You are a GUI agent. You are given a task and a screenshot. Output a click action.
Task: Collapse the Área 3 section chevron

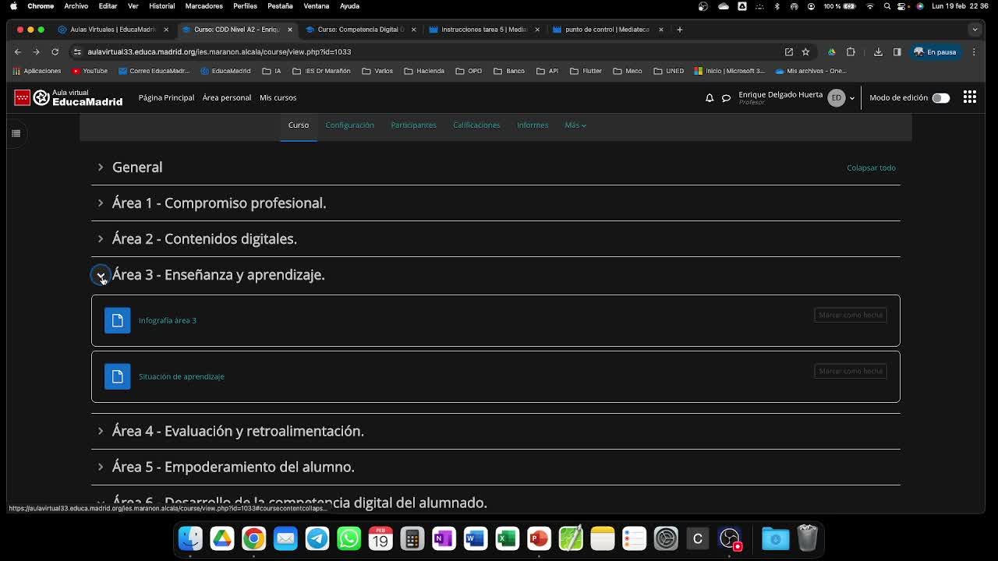point(101,275)
